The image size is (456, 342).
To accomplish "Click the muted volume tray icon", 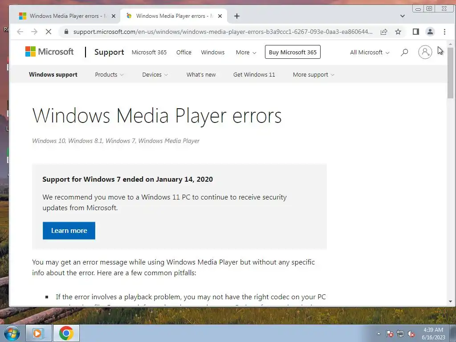I will click(411, 334).
